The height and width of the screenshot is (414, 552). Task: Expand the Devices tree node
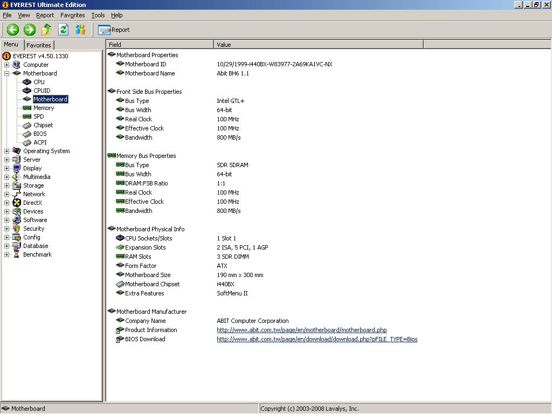[6, 211]
